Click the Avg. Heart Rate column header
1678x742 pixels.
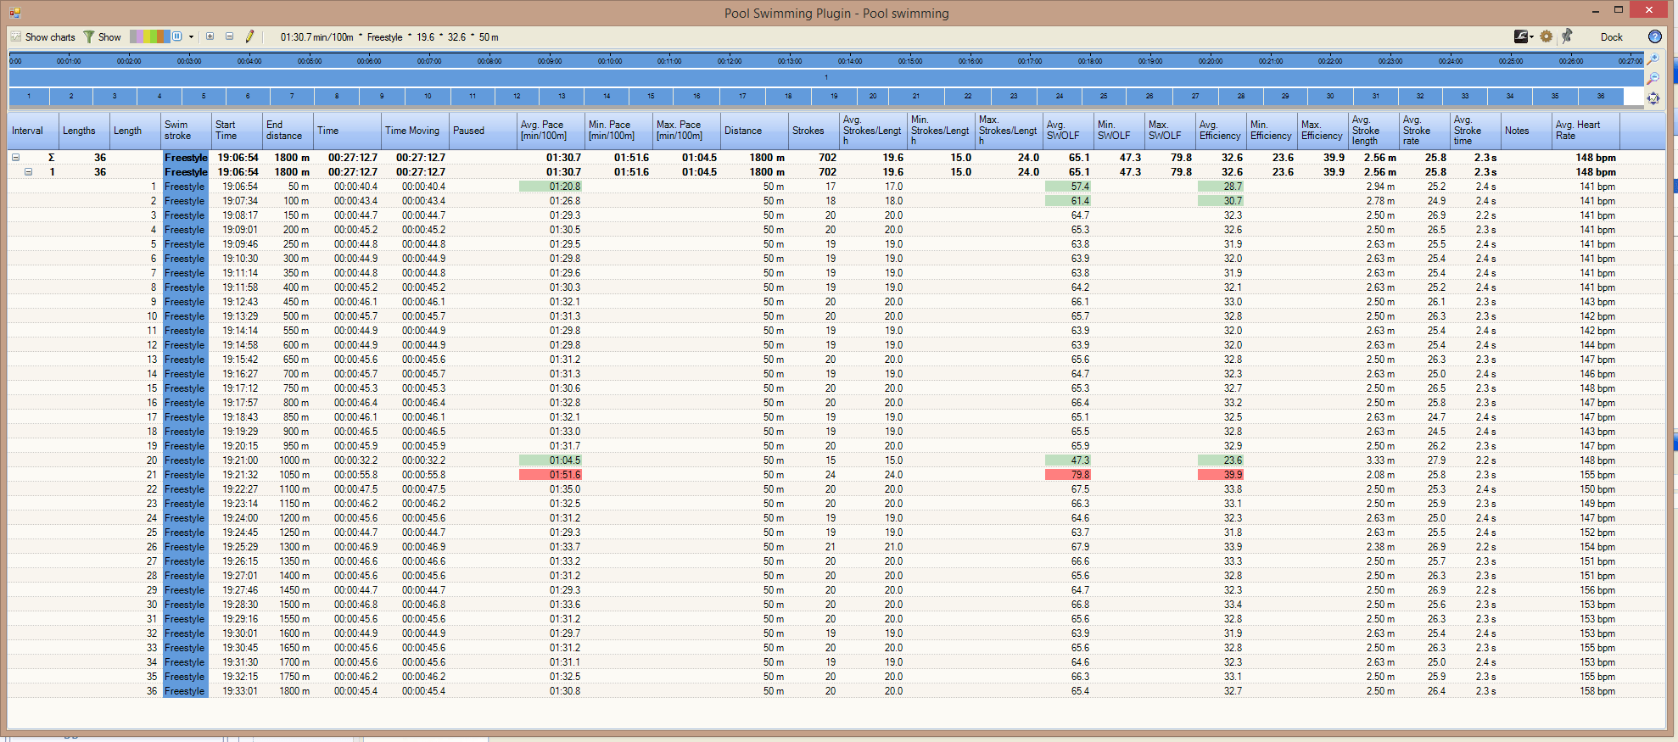[1586, 131]
